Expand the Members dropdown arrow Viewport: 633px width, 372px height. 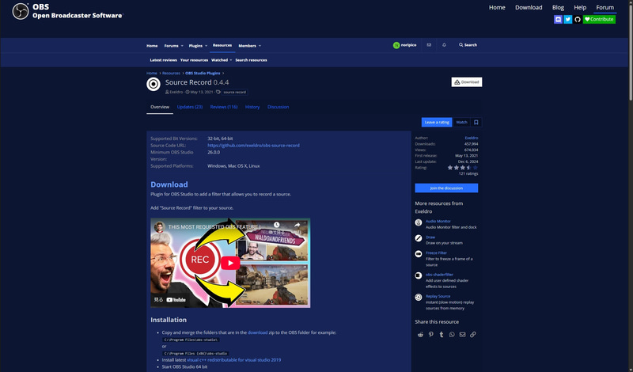(260, 46)
